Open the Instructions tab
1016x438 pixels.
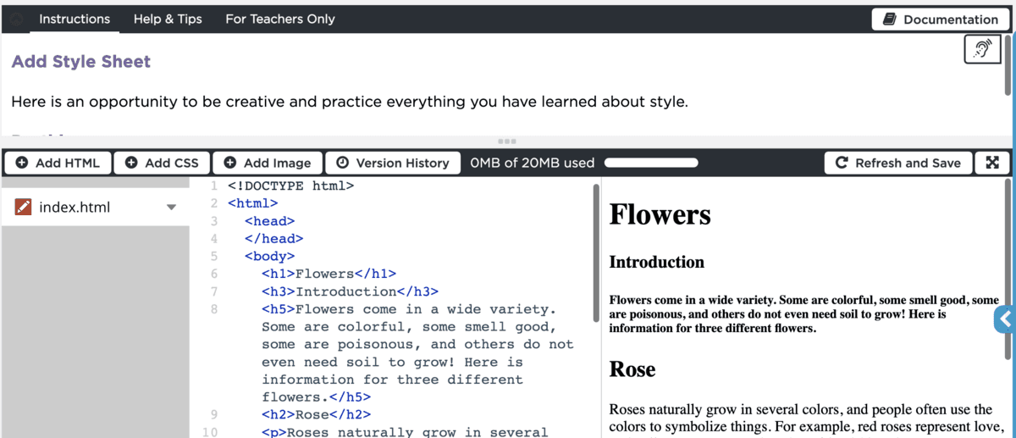[75, 19]
